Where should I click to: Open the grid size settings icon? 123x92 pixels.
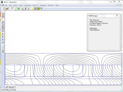coord(3,51)
